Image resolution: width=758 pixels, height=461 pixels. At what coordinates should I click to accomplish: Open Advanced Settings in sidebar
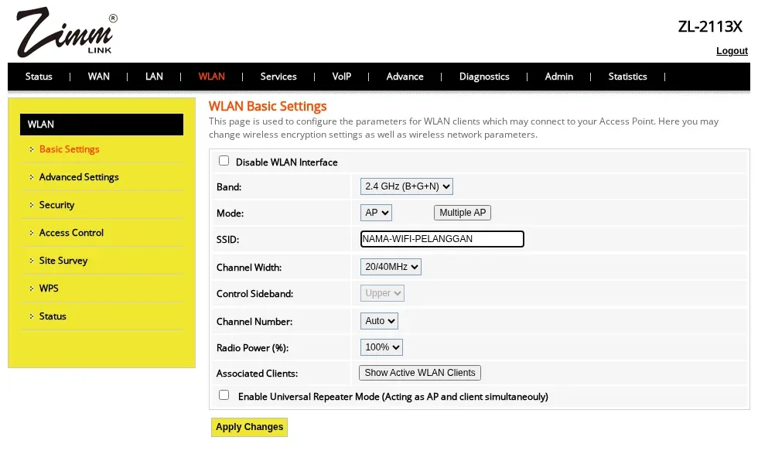[79, 177]
